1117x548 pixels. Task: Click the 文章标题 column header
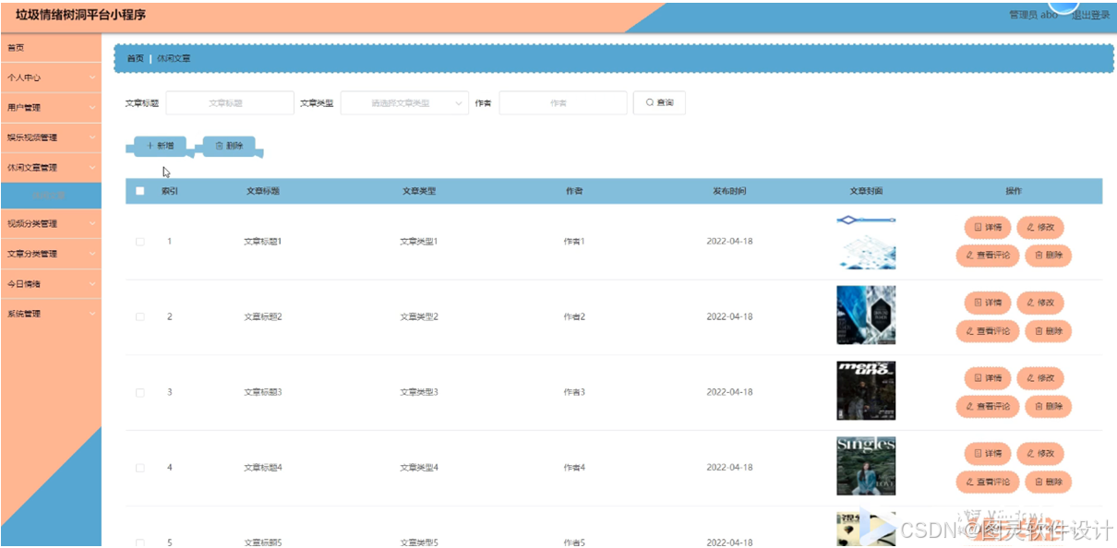tap(262, 191)
